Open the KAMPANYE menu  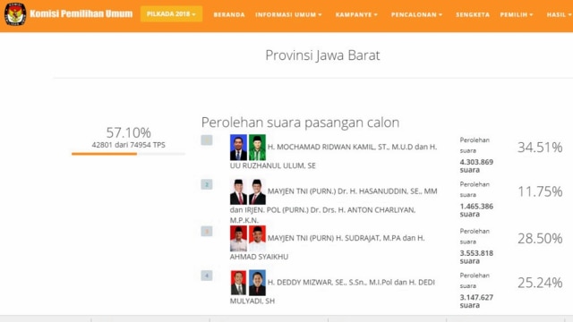[x=356, y=14]
